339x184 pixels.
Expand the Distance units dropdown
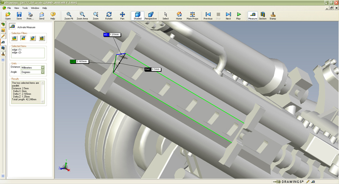(x=43, y=68)
